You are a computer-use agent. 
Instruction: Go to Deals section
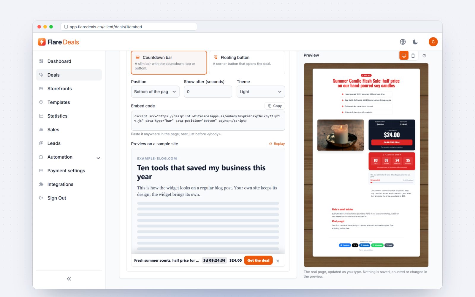point(69,75)
